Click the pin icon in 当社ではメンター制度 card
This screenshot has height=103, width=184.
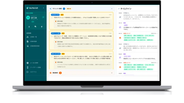pos(56,42)
